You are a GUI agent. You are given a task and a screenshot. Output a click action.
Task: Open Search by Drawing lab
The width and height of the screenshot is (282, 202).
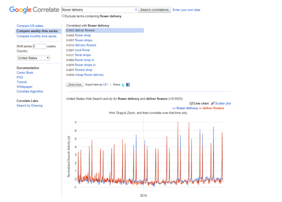(x=30, y=106)
